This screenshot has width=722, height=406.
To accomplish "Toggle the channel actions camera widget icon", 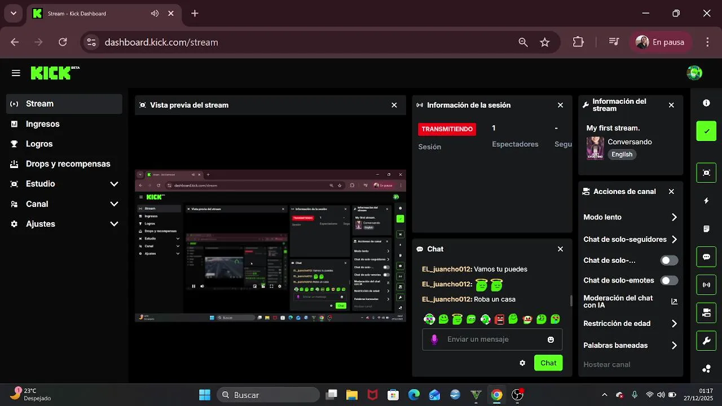I will point(706,312).
